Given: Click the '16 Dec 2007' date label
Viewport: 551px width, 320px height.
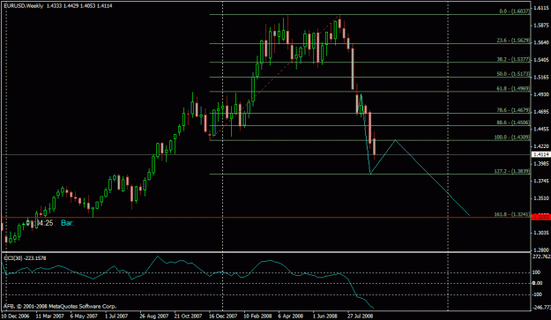Looking at the screenshot, I should coord(223,316).
